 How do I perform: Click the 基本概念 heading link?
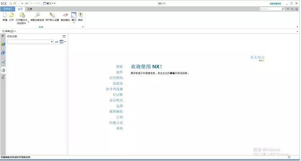coord(257,57)
